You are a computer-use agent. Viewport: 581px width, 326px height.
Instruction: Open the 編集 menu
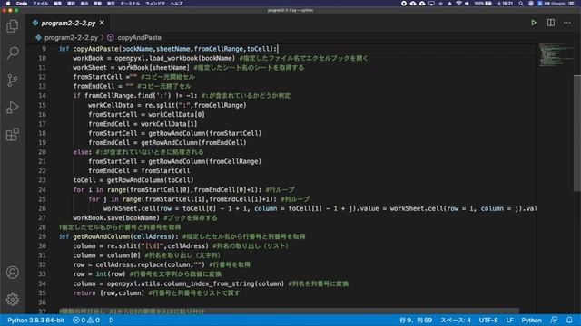coord(57,4)
